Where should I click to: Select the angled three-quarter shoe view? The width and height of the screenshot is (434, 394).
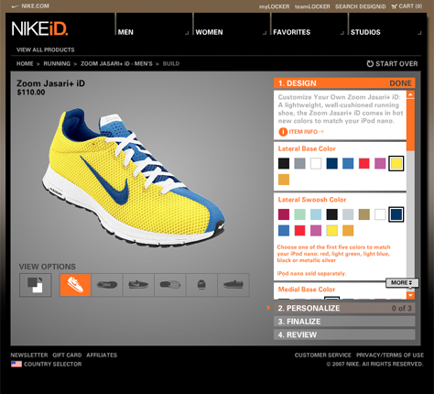pyautogui.click(x=75, y=285)
